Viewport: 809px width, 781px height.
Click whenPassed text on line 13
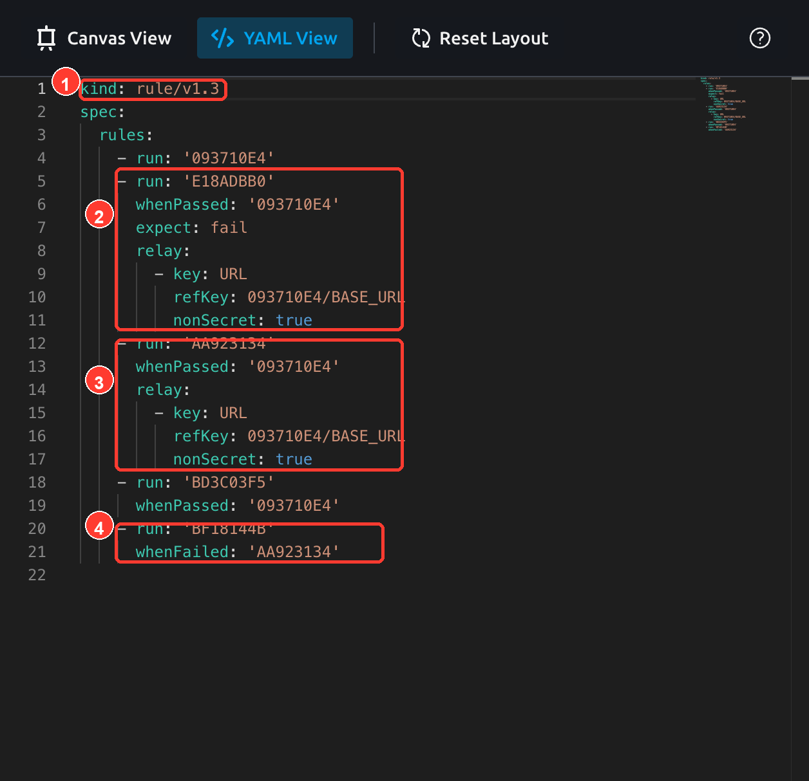point(238,367)
